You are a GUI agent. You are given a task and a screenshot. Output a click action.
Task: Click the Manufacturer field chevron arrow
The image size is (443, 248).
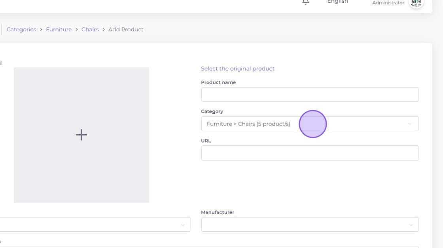coord(411,225)
